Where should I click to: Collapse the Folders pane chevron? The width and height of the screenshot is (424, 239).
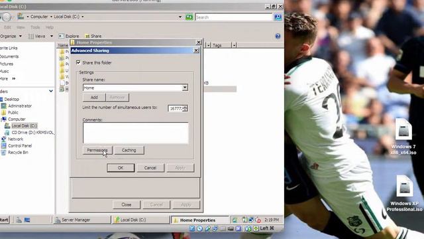pos(51,91)
